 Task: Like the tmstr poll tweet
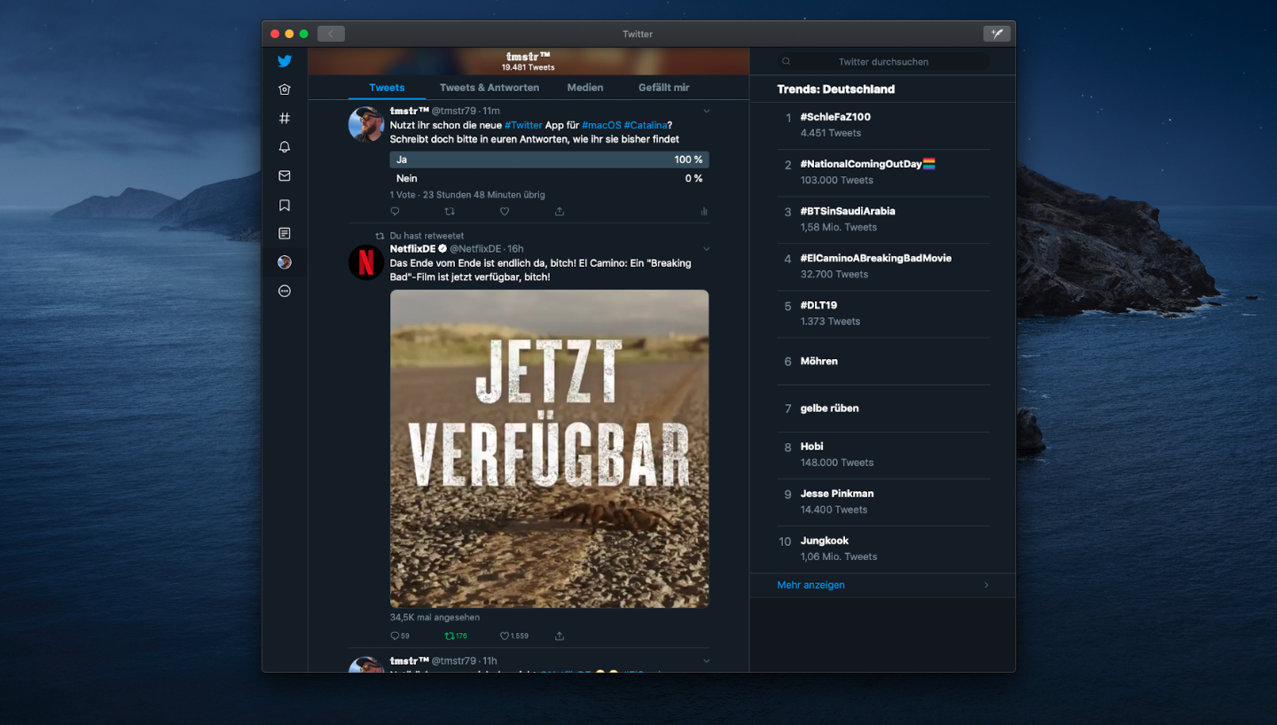click(505, 212)
